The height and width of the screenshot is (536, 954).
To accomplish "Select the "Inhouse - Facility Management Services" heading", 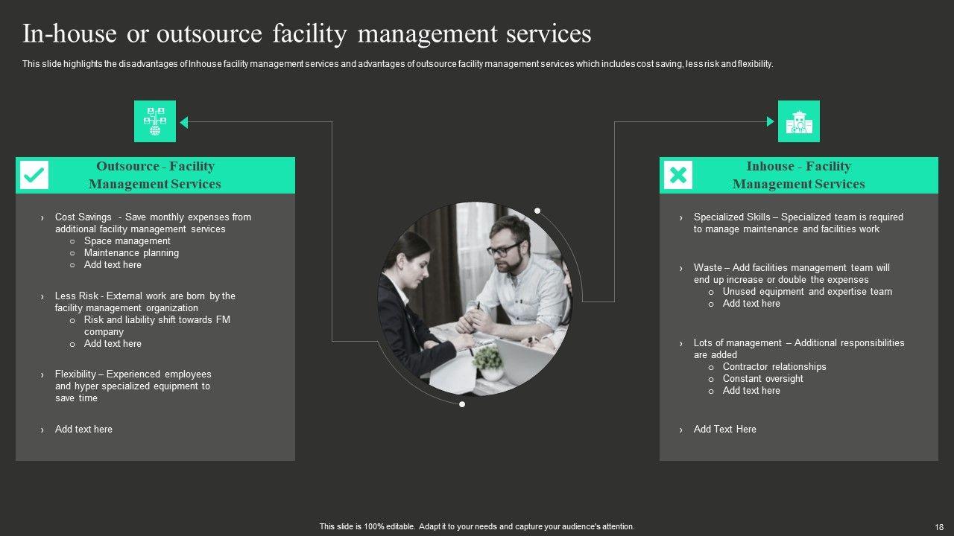I will pyautogui.click(x=799, y=175).
